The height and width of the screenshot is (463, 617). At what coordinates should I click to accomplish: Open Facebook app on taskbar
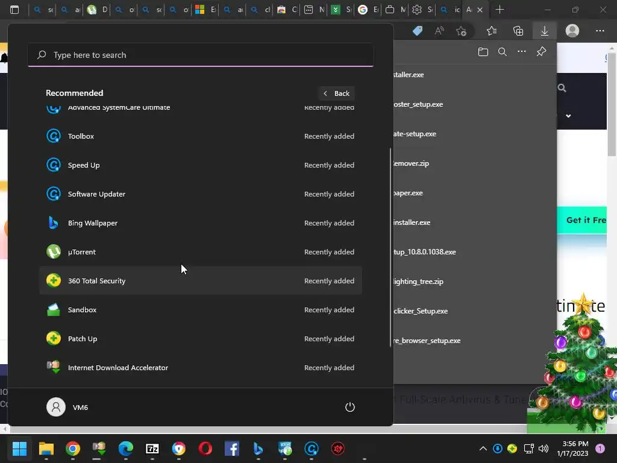coord(232,449)
